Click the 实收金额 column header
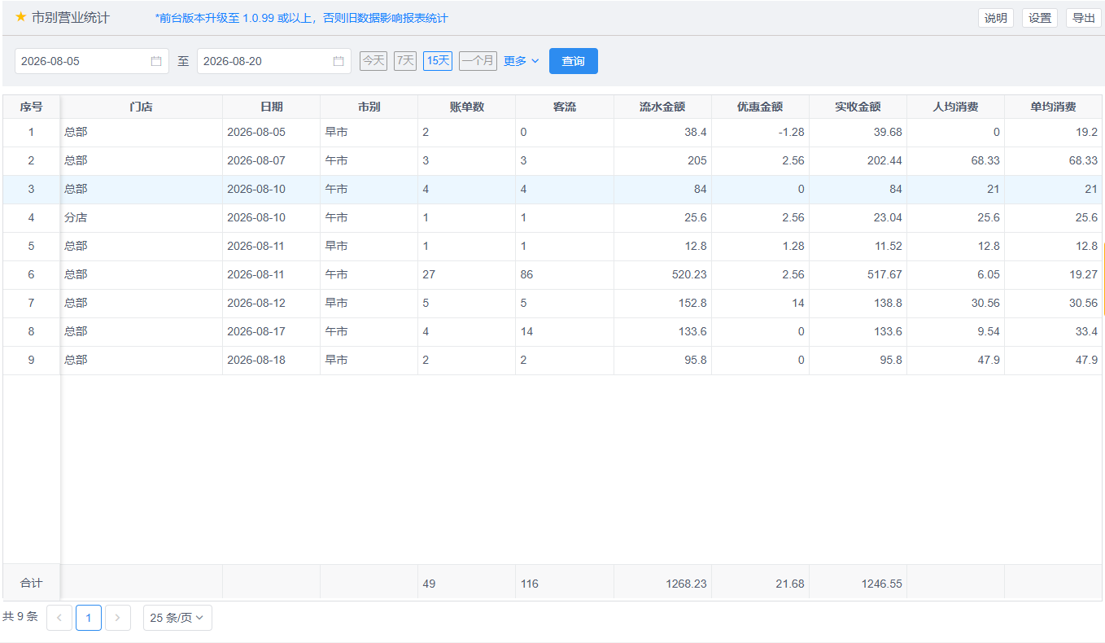 pos(858,107)
